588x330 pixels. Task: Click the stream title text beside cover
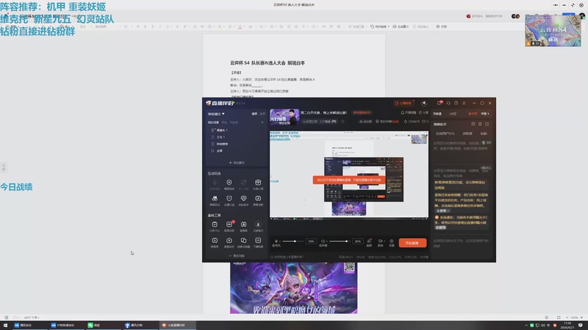pyautogui.click(x=323, y=113)
